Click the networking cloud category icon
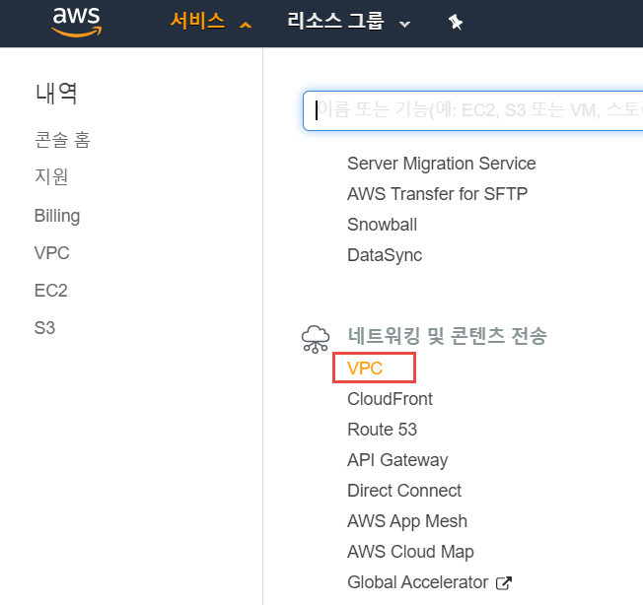Screen dimensions: 643x605 [x=315, y=339]
